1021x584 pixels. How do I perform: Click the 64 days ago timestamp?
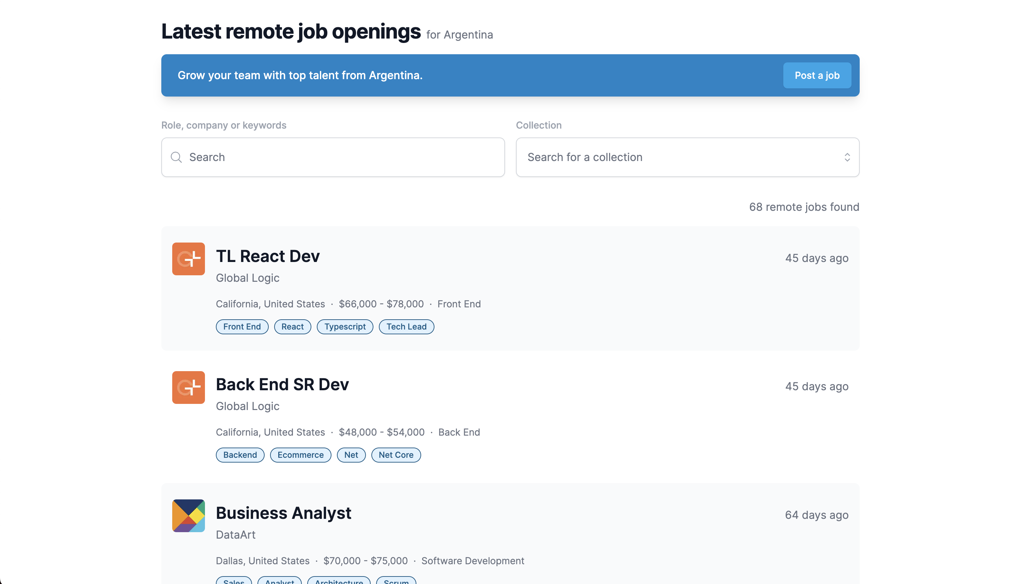[x=816, y=515]
